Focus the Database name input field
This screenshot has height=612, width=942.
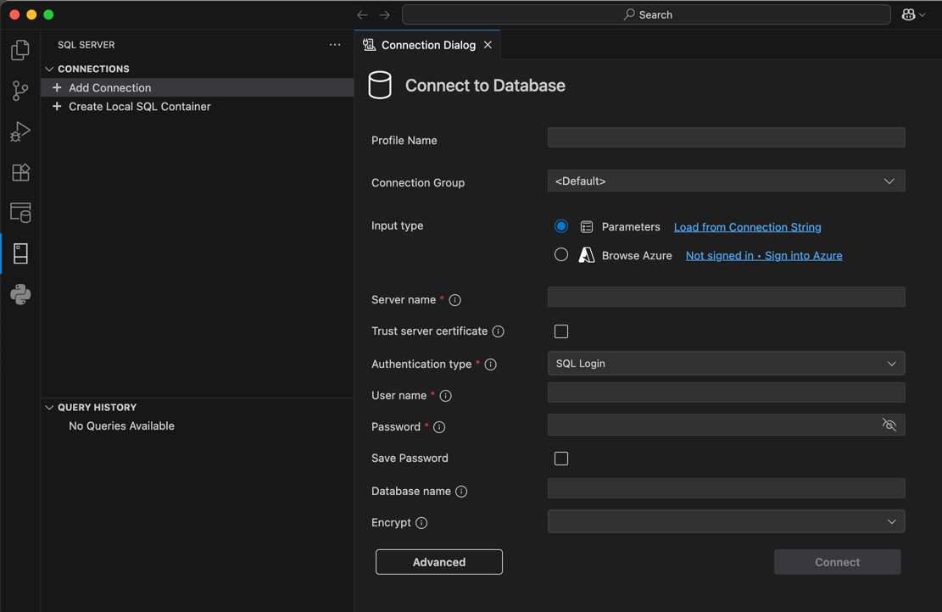[x=726, y=488]
